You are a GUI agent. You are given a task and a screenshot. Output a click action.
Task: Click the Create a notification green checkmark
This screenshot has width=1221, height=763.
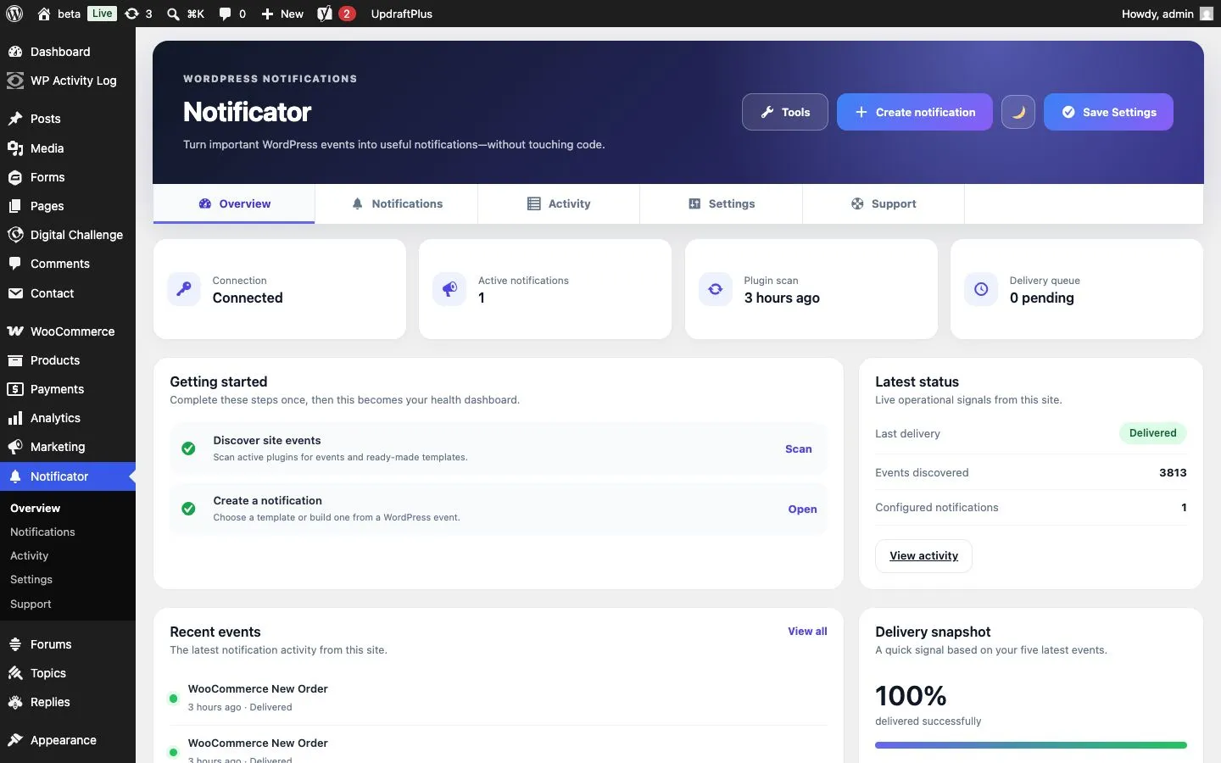pyautogui.click(x=188, y=509)
